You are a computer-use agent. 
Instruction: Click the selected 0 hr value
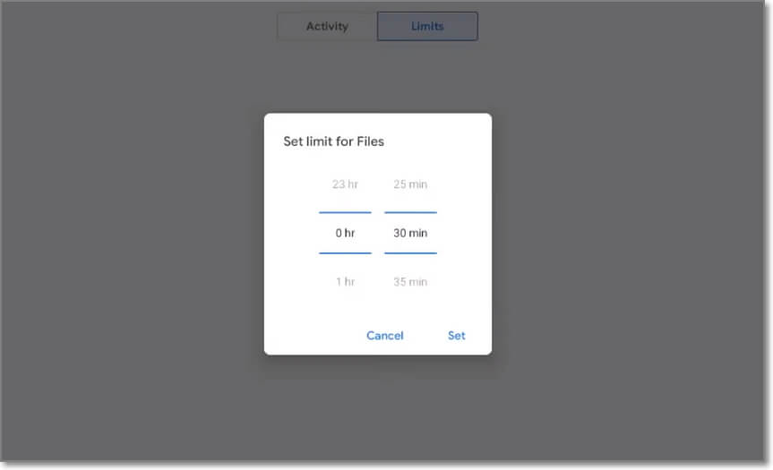coord(345,233)
